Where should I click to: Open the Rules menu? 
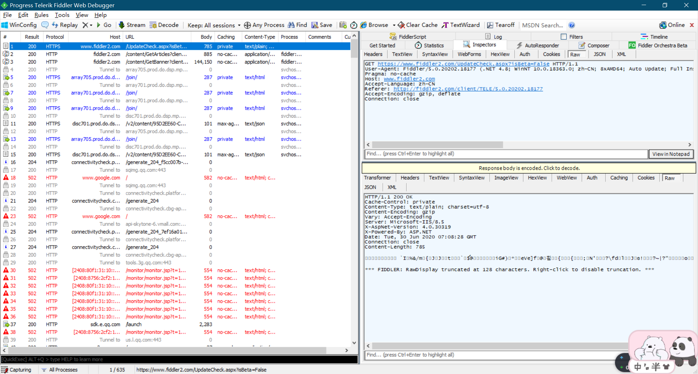[x=41, y=15]
